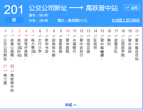Select stop 22 高铁晋中站

click(12, 83)
